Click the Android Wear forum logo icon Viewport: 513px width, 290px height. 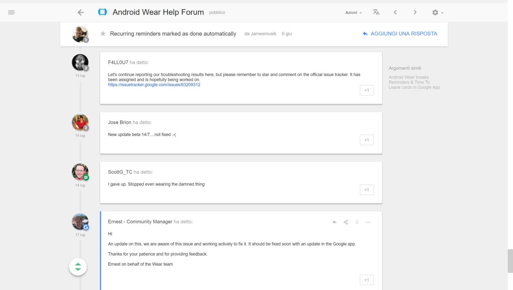coord(102,12)
